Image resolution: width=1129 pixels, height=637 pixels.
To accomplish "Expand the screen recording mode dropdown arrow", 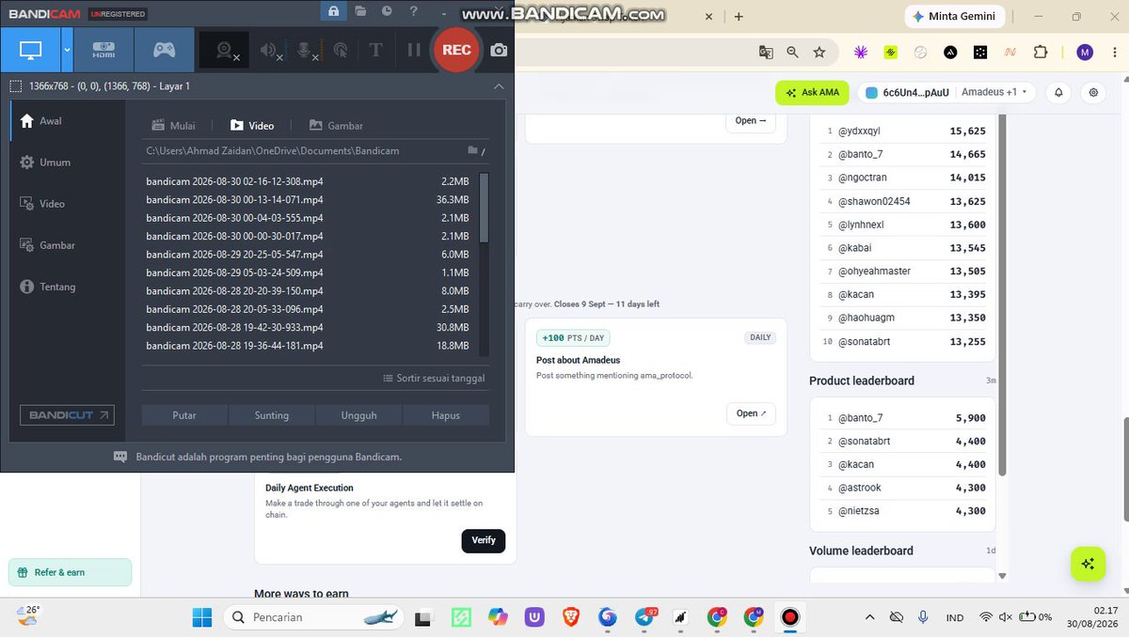I will (x=68, y=50).
